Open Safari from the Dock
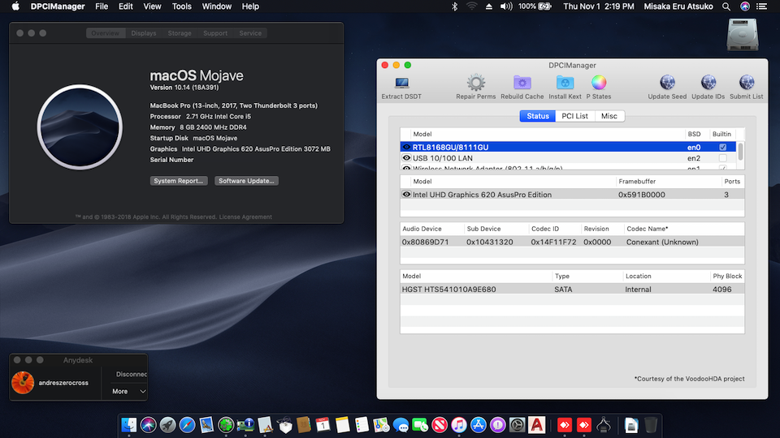The image size is (780, 438). 187,425
